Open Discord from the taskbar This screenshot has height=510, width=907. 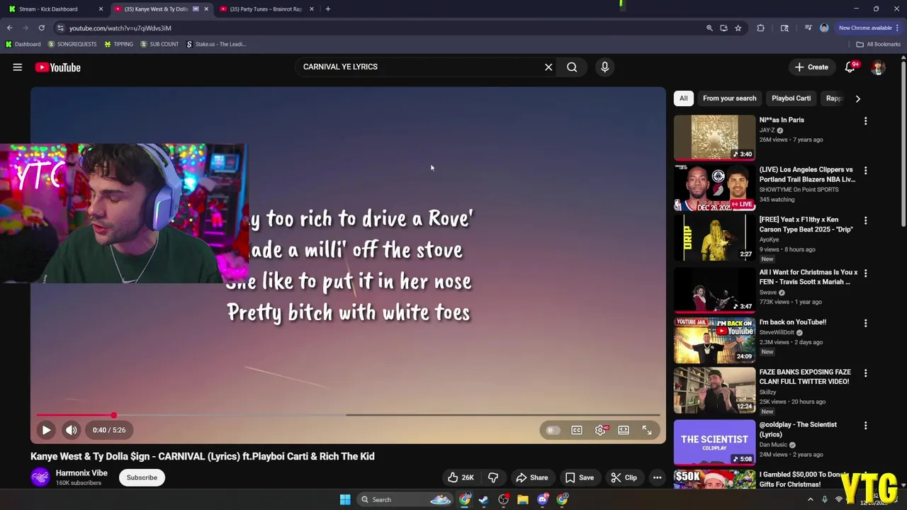(x=543, y=499)
